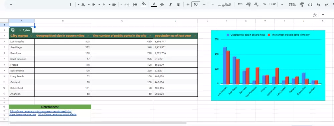This screenshot has width=334, height=126.
Task: Click the vertical align icon
Action: pyautogui.click(x=104, y=4)
